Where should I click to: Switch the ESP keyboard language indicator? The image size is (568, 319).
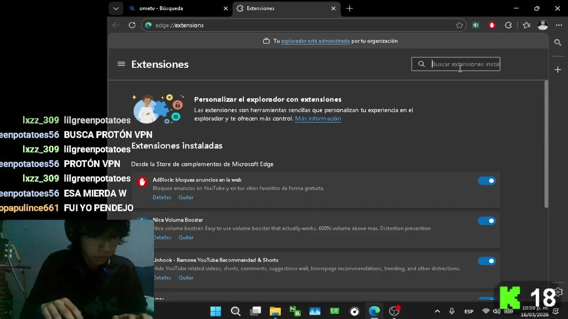pyautogui.click(x=469, y=311)
